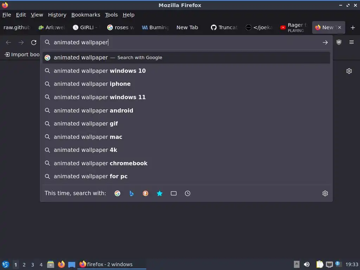This screenshot has height=270, width=360.
Task: Open search settings gear in suggestions panel
Action: tap(325, 193)
